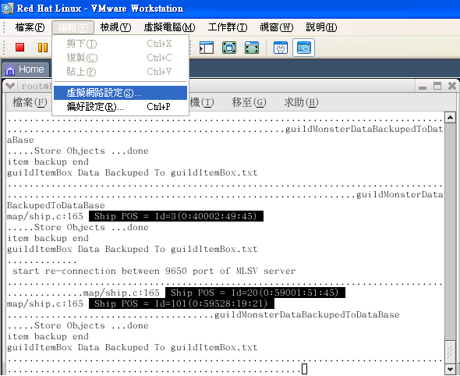This screenshot has width=460, height=376.
Task: Click the quick switch view icon
Action: (252, 48)
